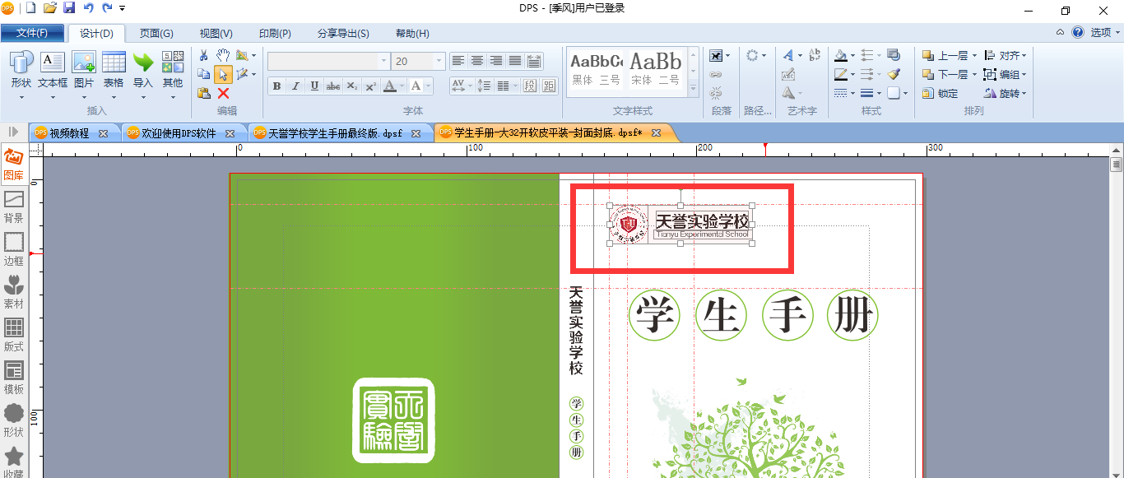The image size is (1124, 478).
Task: Align text right
Action: [x=496, y=61]
